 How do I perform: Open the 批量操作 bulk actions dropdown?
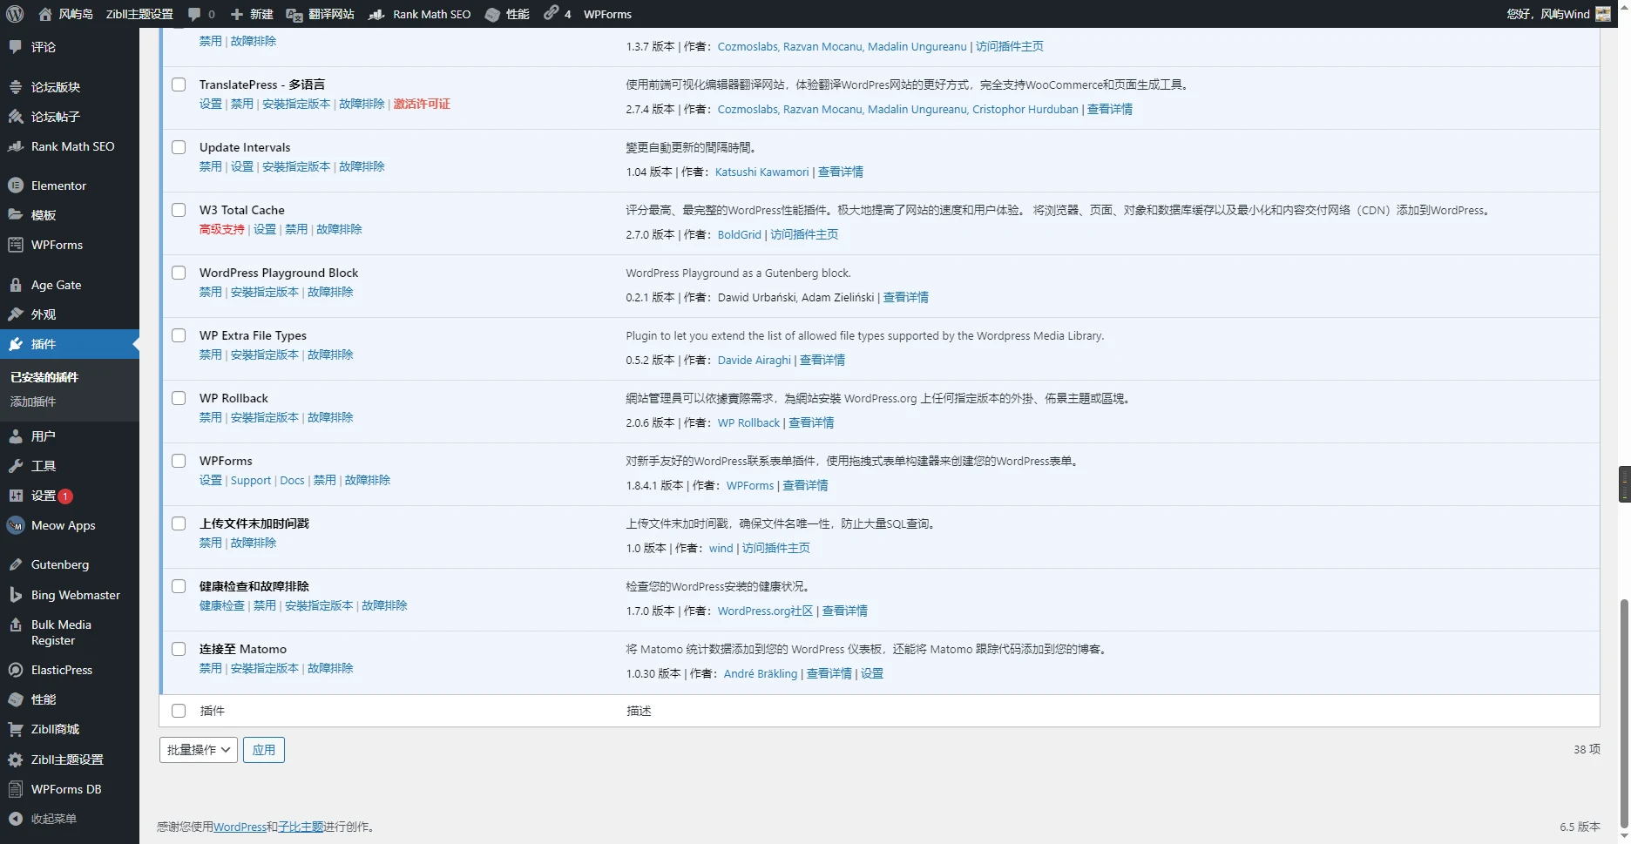198,750
